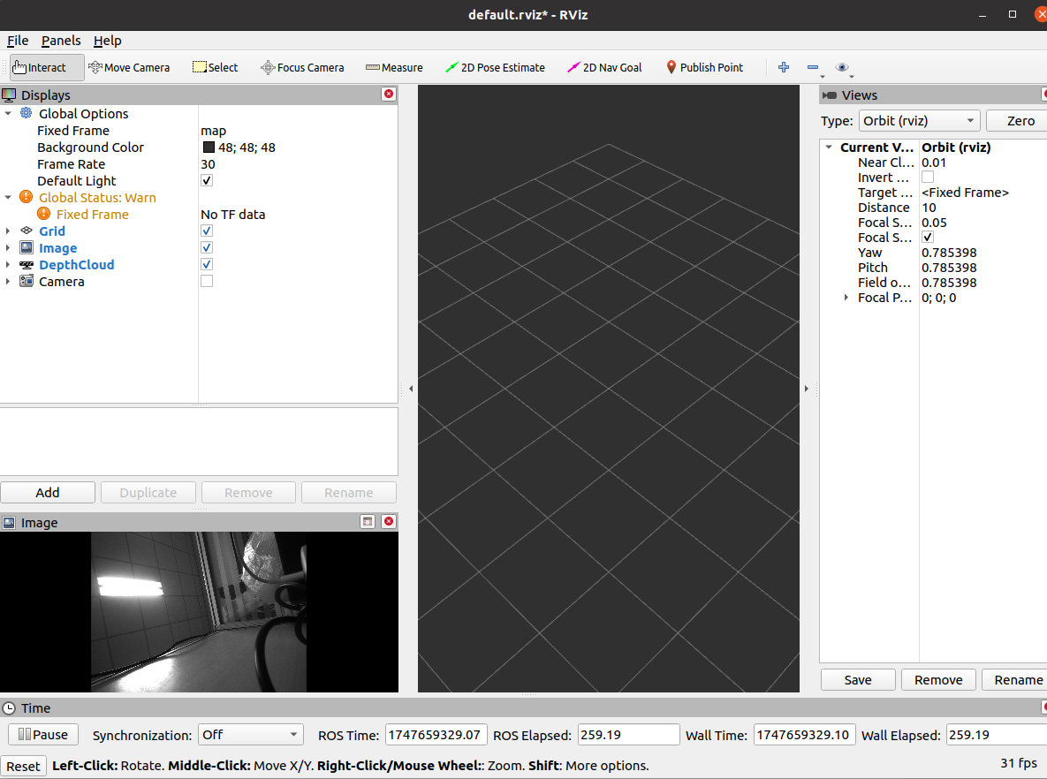Image resolution: width=1047 pixels, height=779 pixels.
Task: Click the Publish Point tool
Action: tap(704, 67)
